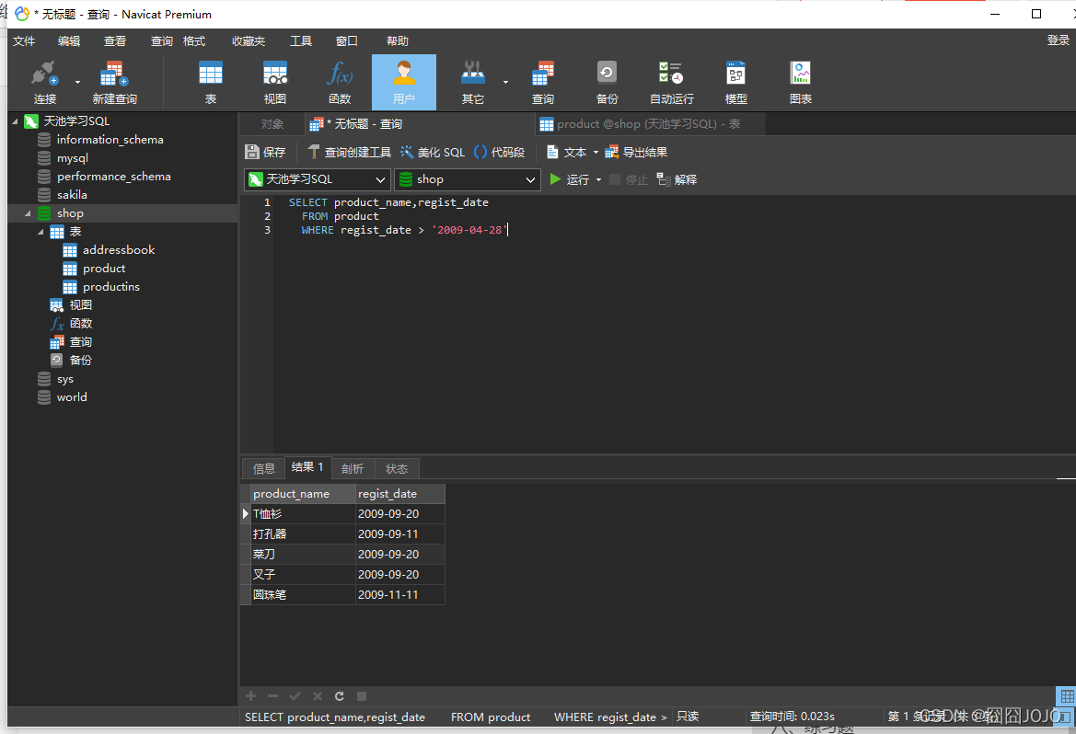The image size is (1076, 734).
Task: Sort by regist_date column header
Action: tap(400, 494)
